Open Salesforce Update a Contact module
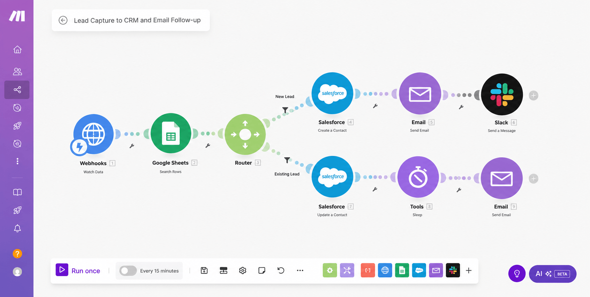 click(x=332, y=177)
